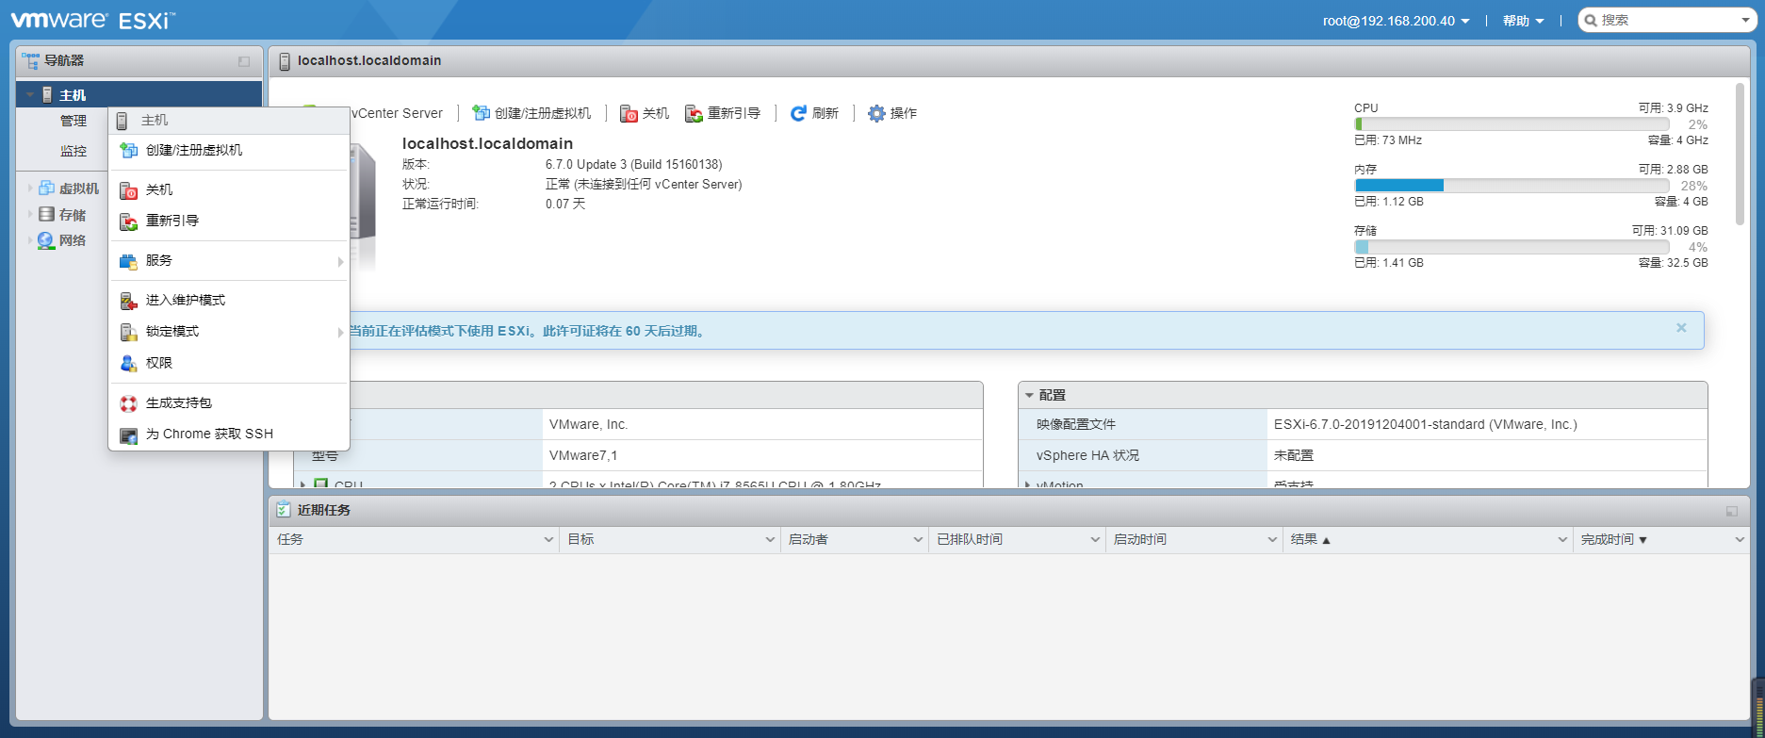Open the 启动者 column dropdown
This screenshot has height=738, width=1765.
click(918, 540)
